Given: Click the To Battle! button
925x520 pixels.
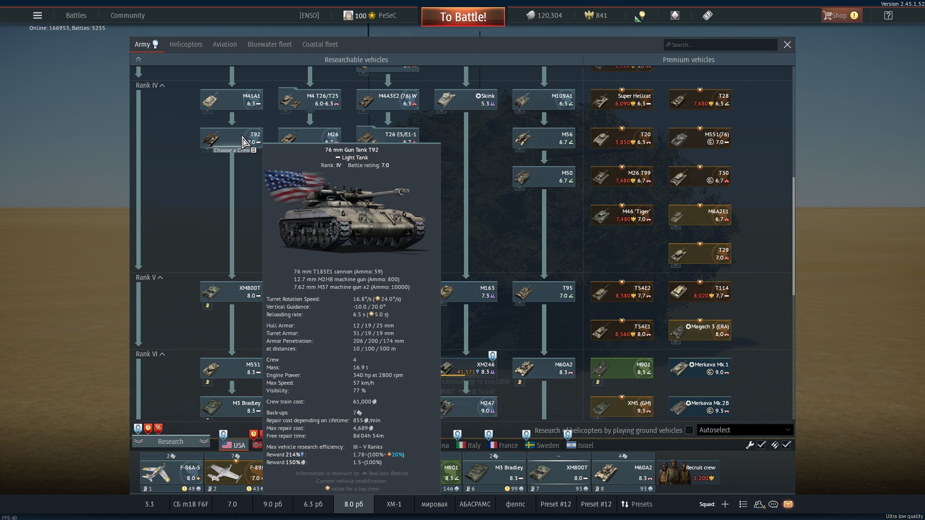Looking at the screenshot, I should click(x=463, y=17).
